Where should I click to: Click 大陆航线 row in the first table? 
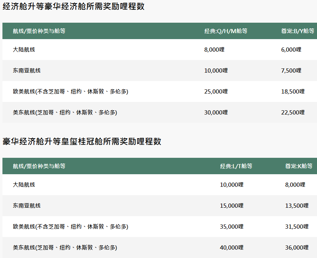(24, 50)
